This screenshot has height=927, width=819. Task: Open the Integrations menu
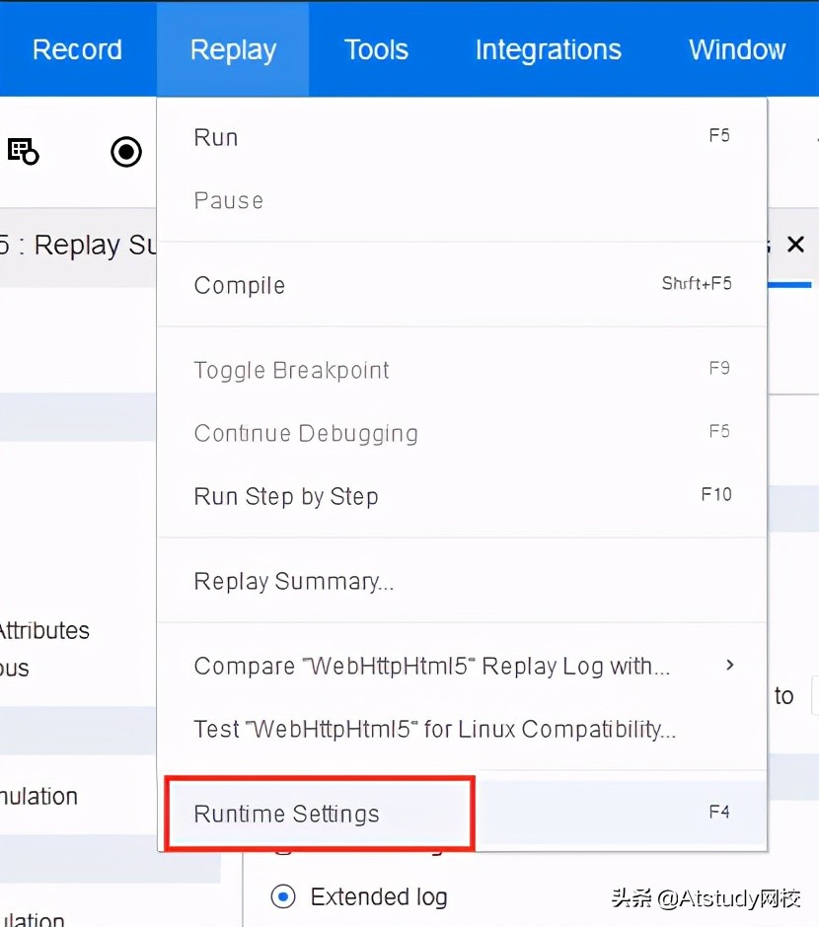[x=549, y=49]
